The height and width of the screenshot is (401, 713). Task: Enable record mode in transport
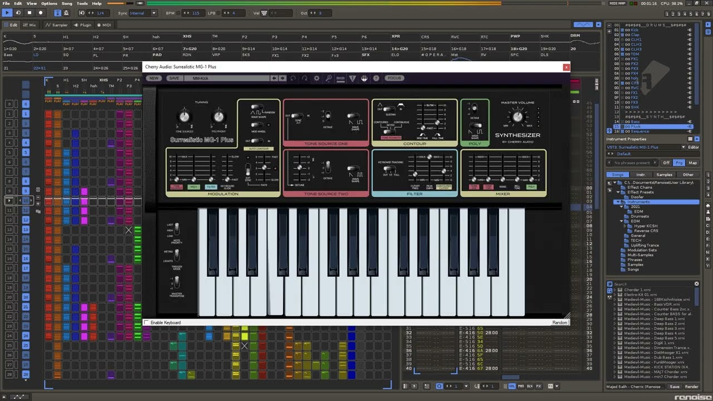(x=41, y=13)
